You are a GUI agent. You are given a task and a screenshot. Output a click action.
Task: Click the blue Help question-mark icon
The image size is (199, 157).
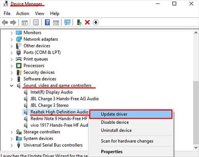tap(47, 22)
